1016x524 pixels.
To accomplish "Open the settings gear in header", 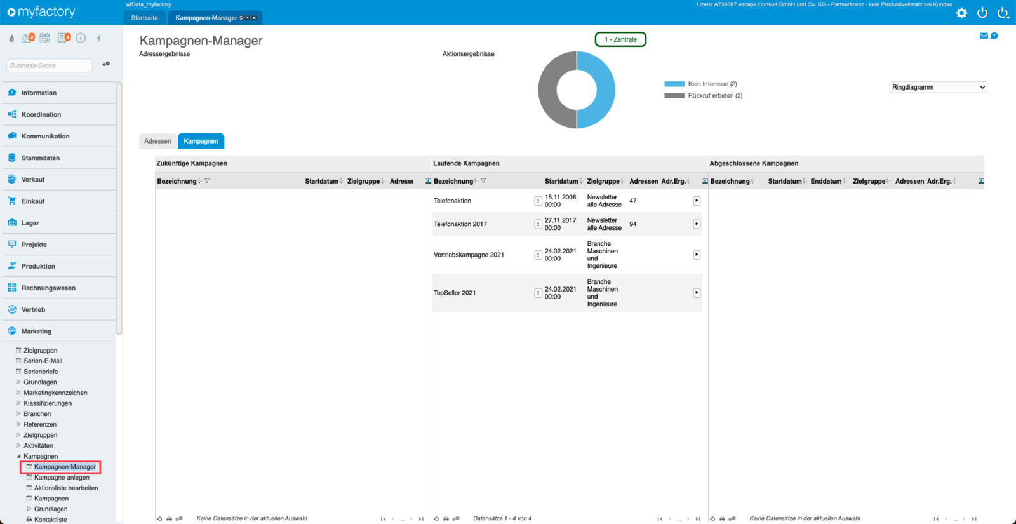I will [961, 13].
